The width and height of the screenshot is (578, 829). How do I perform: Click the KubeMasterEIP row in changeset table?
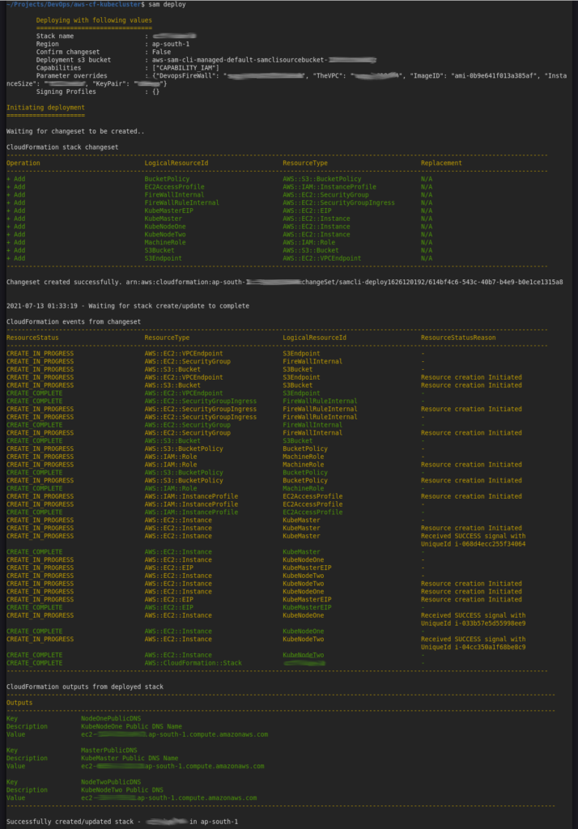coord(219,210)
